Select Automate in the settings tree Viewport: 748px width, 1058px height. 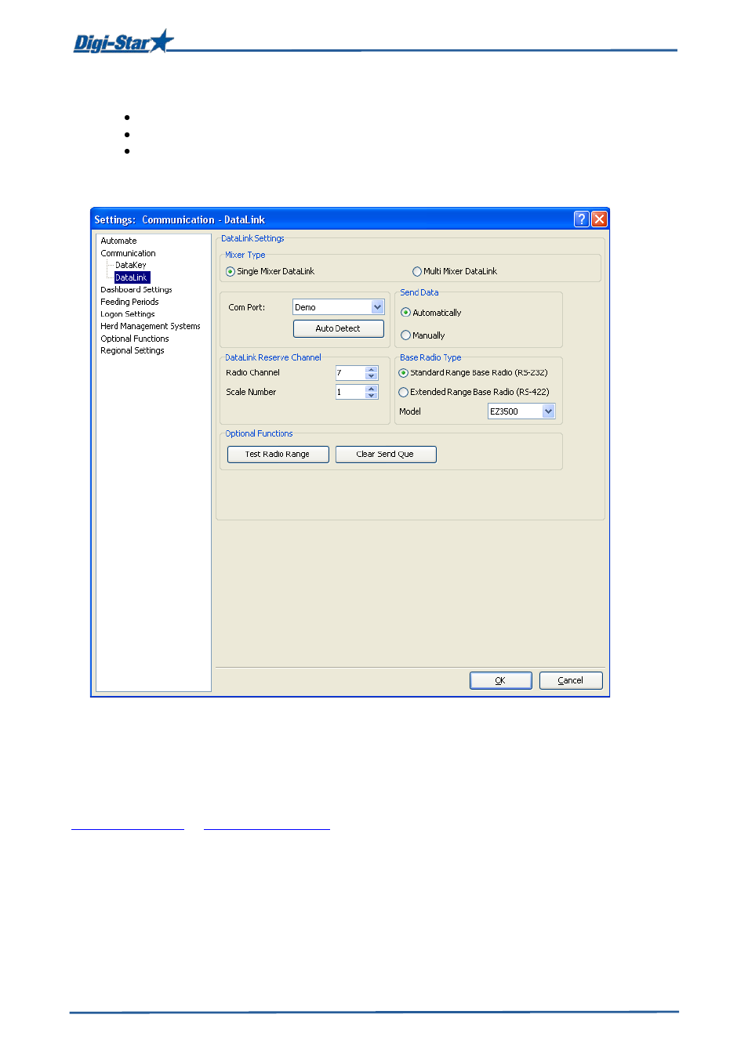tap(118, 241)
